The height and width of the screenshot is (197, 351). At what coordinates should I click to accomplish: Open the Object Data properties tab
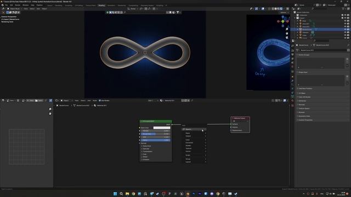[292, 96]
